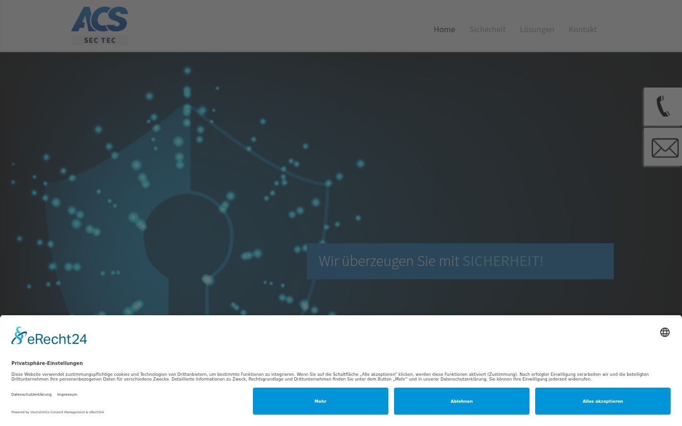The image size is (682, 426).
Task: Open the Home menu item
Action: [444, 29]
